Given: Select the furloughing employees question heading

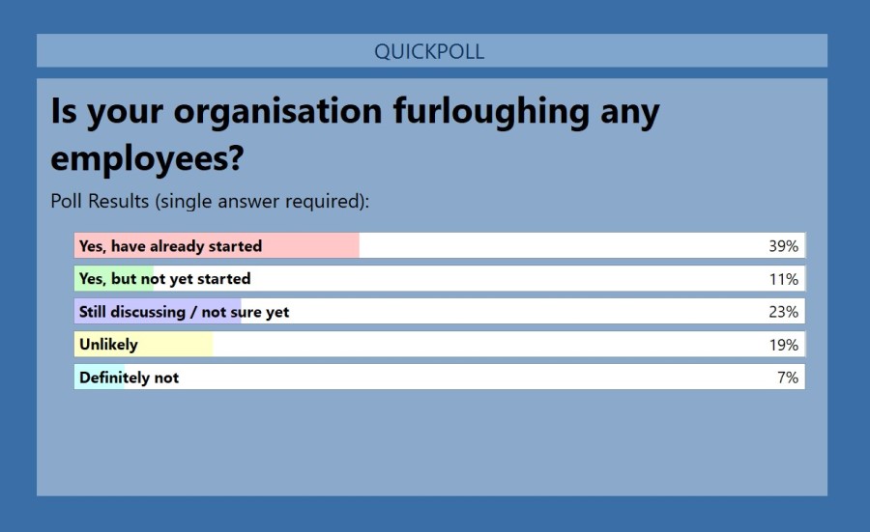Looking at the screenshot, I should click(354, 134).
